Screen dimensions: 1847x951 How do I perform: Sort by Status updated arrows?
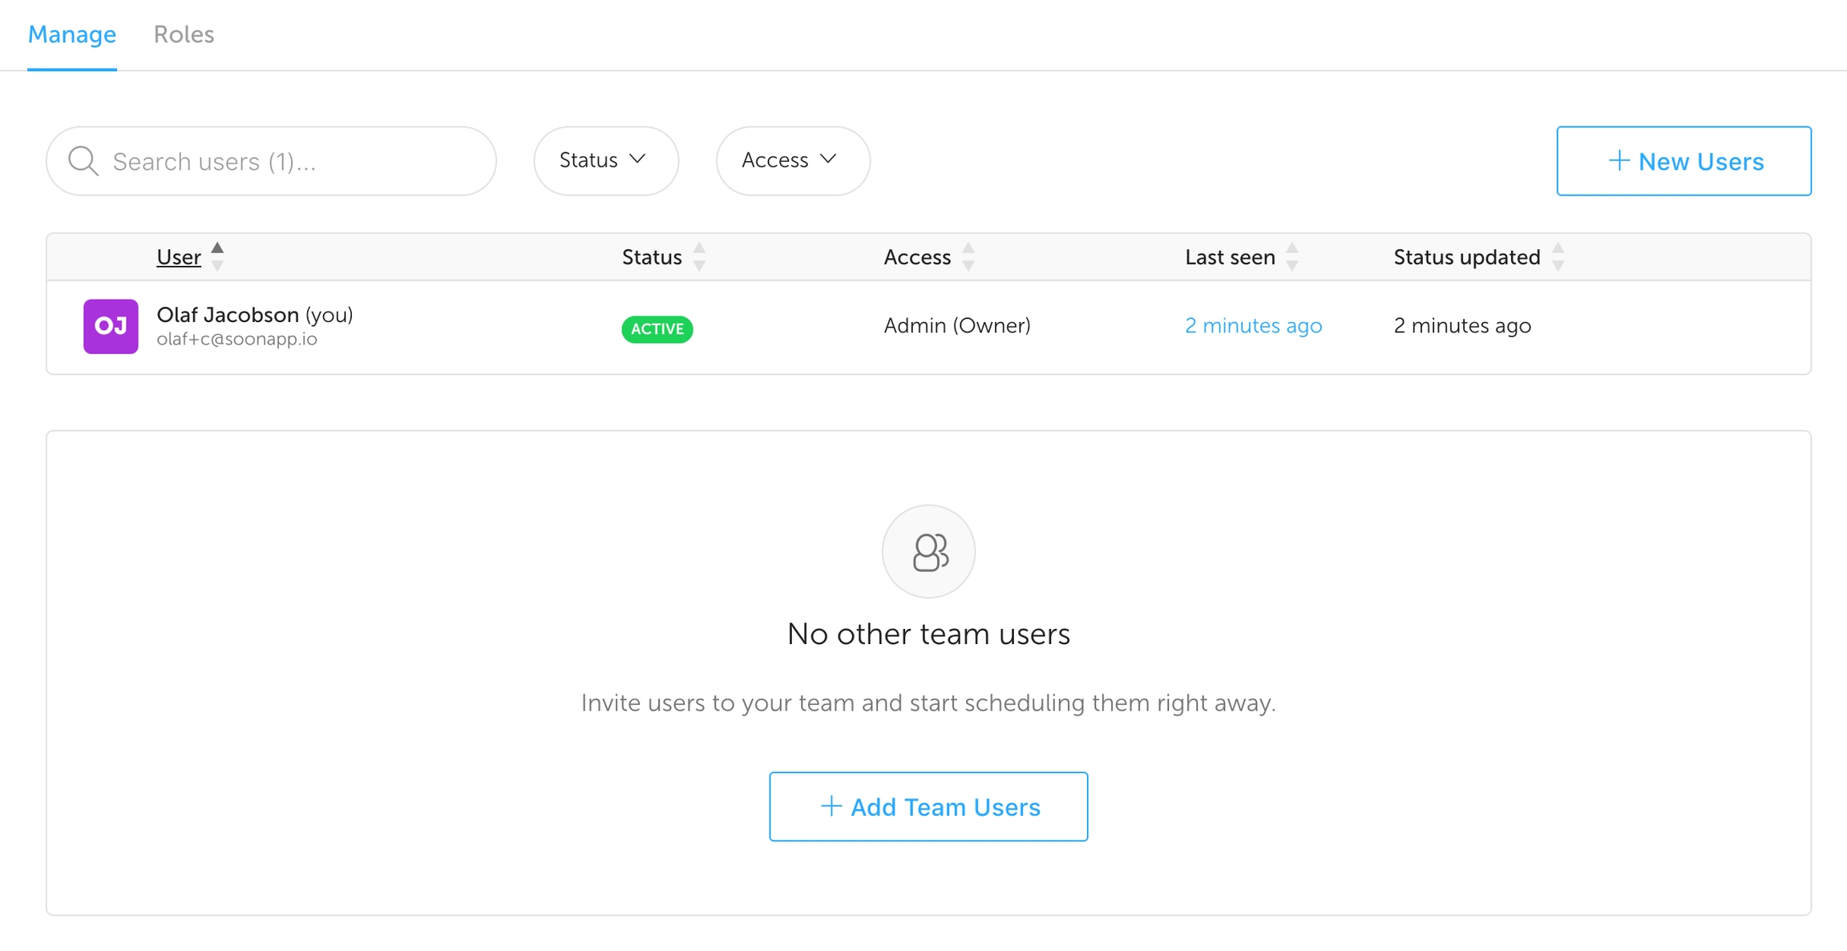tap(1558, 256)
